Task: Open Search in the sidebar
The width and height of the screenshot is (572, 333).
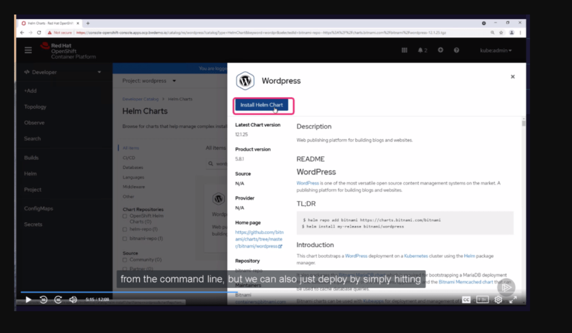Action: pos(32,139)
